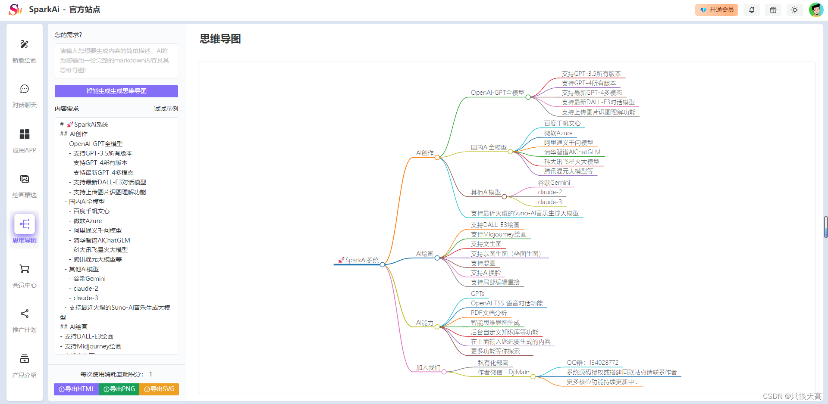The height and width of the screenshot is (404, 828).
Task: Click the 开通会员 membership button
Action: 716,10
